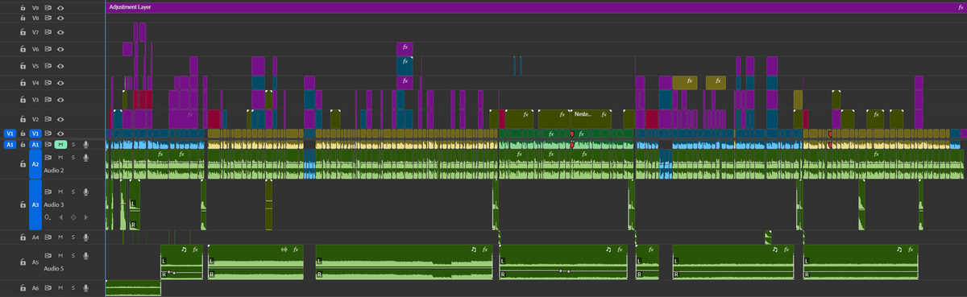
Task: Go to previous keyframe on Audio 3
Action: click(x=60, y=217)
